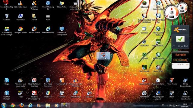Select the Mumble desktop shortcut
This screenshot has width=193, height=108.
[x=62, y=94]
